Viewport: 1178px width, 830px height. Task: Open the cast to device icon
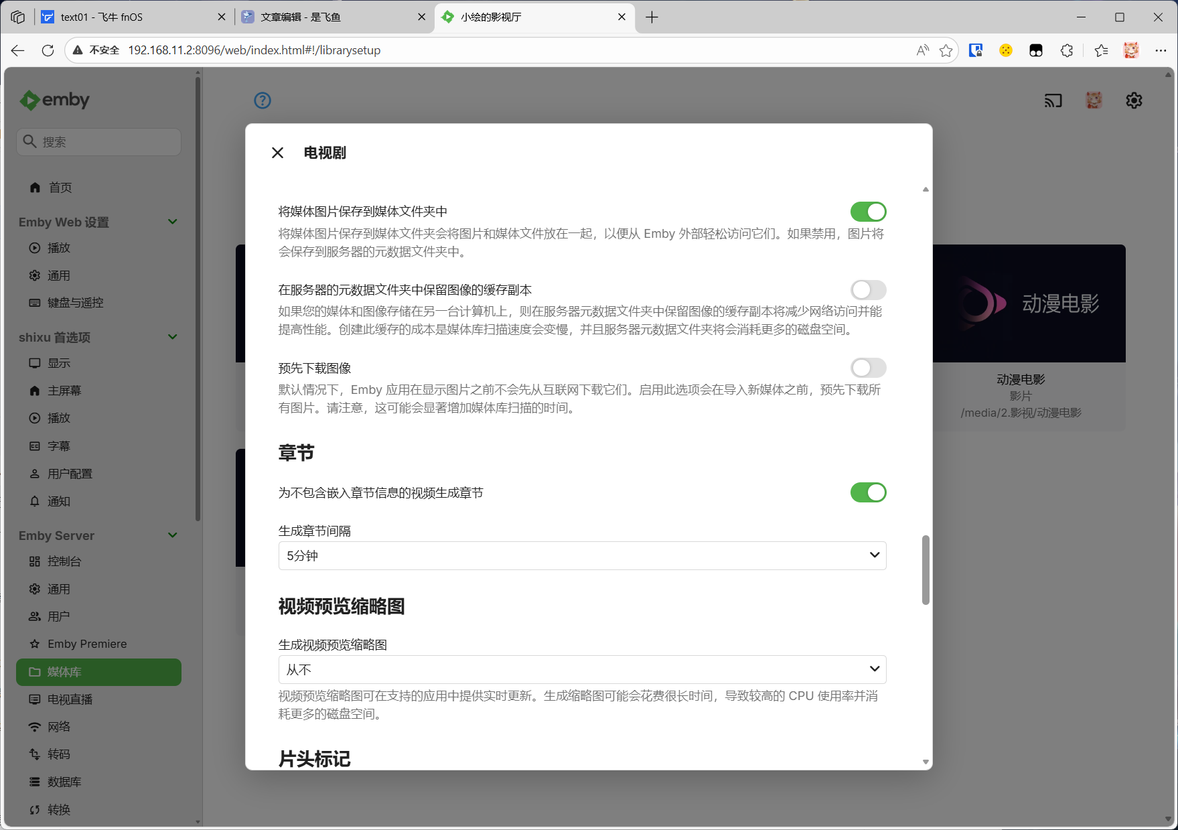tap(1053, 100)
